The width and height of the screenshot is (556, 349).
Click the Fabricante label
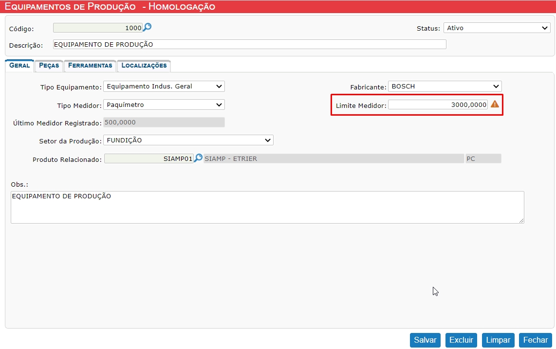368,87
